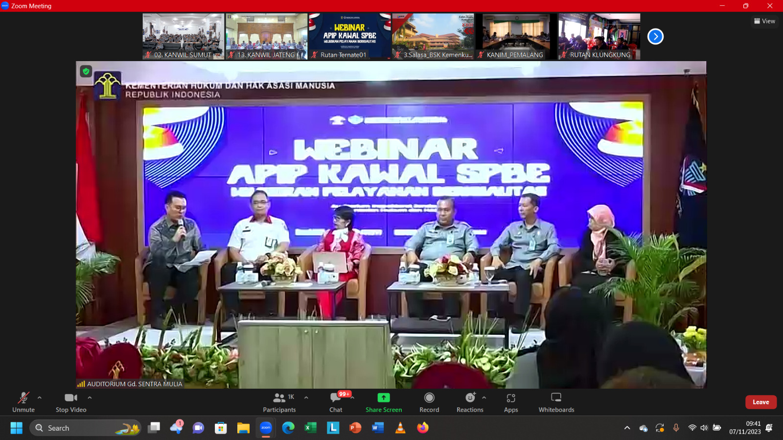
Task: Select the Rutan Ternate01 video thumbnail
Action: (x=350, y=37)
